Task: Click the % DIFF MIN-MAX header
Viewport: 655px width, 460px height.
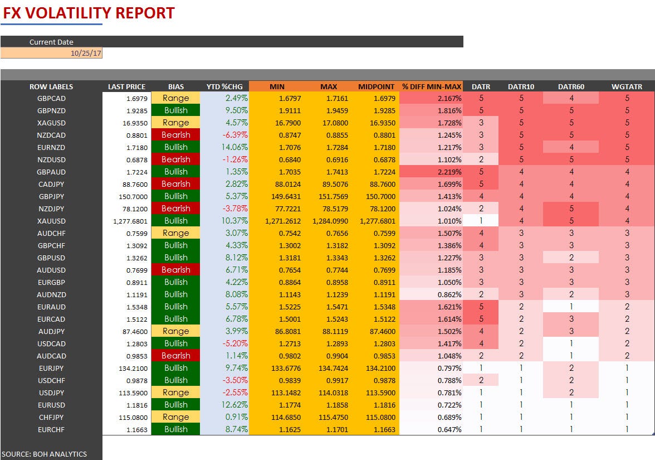Action: 432,86
